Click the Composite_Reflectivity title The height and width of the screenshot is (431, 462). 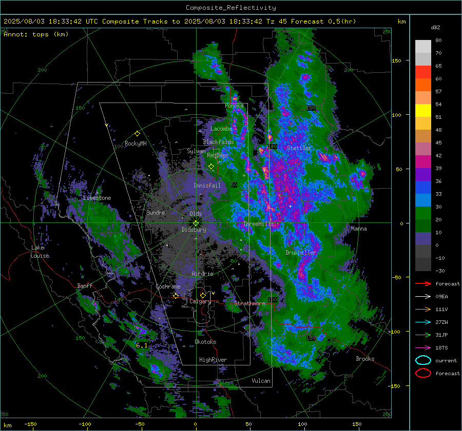(x=230, y=8)
